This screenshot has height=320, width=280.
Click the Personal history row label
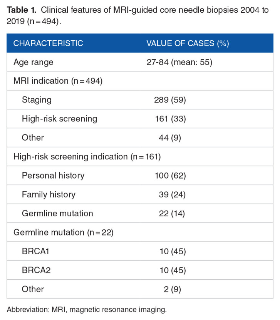tap(53, 176)
